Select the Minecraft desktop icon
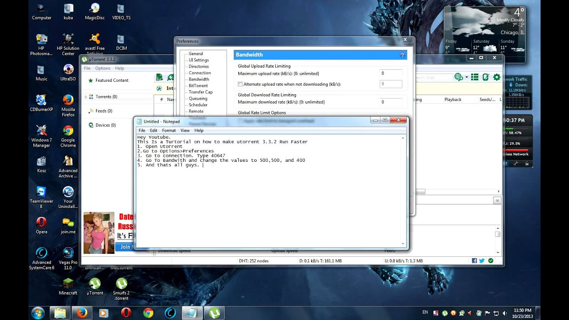This screenshot has height=320, width=569. click(68, 287)
